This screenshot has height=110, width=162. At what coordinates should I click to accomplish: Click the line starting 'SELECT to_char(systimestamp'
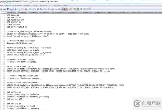[48, 34]
